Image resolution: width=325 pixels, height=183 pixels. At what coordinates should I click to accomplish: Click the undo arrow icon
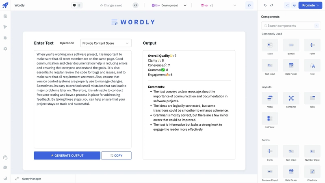click(265, 5)
